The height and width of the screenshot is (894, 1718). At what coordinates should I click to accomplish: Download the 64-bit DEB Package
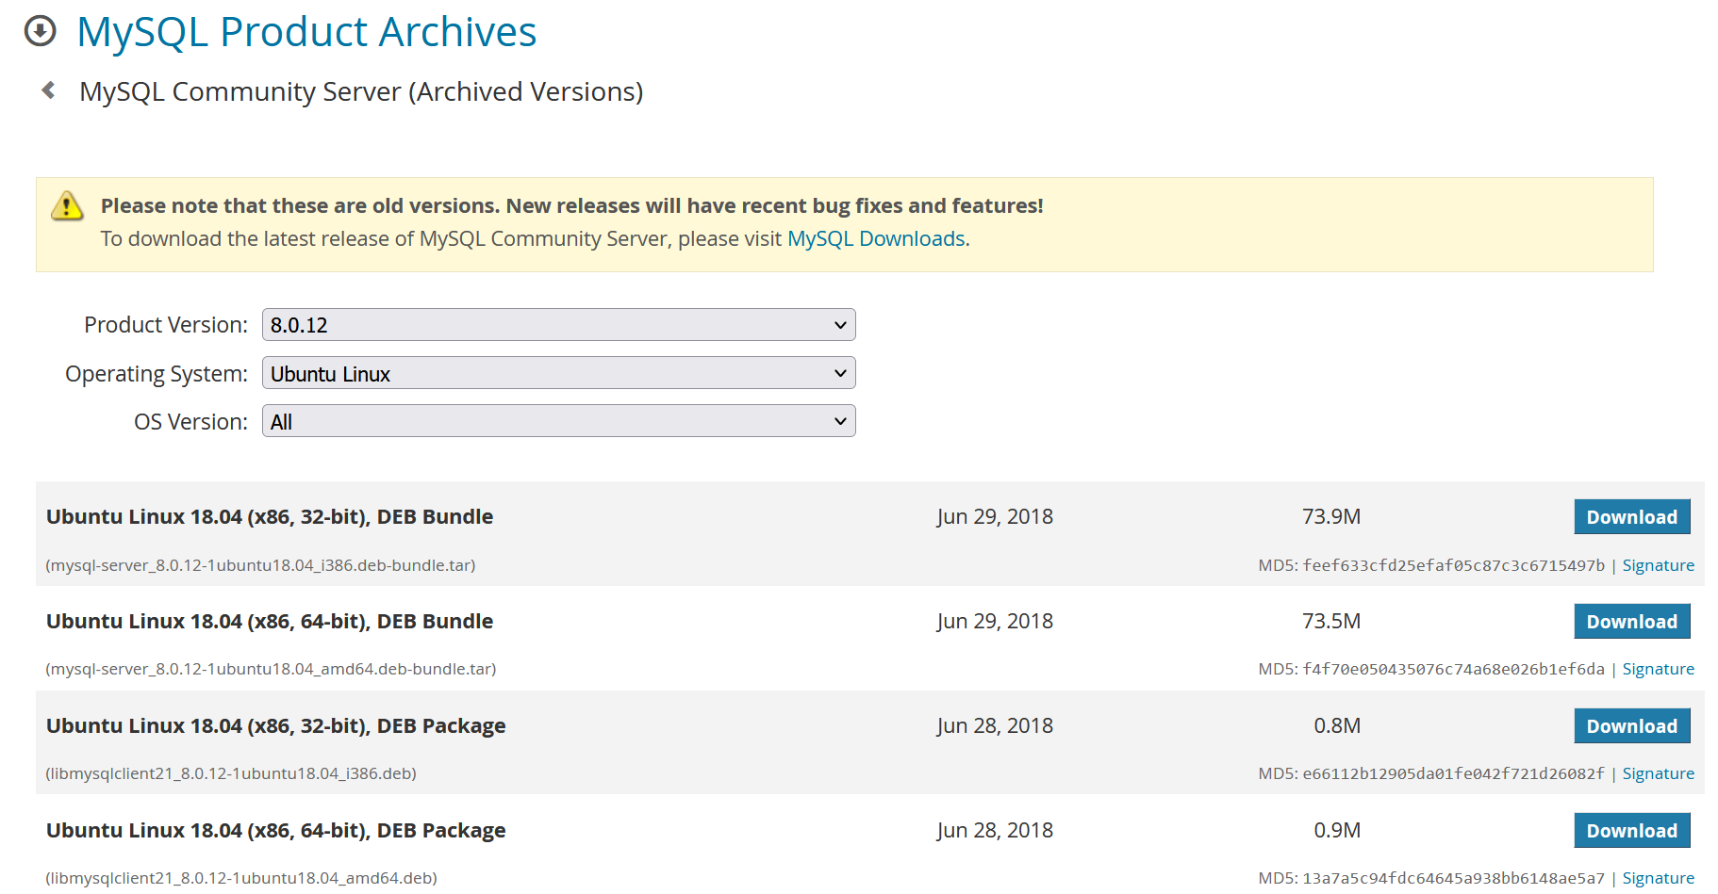[x=1632, y=831]
